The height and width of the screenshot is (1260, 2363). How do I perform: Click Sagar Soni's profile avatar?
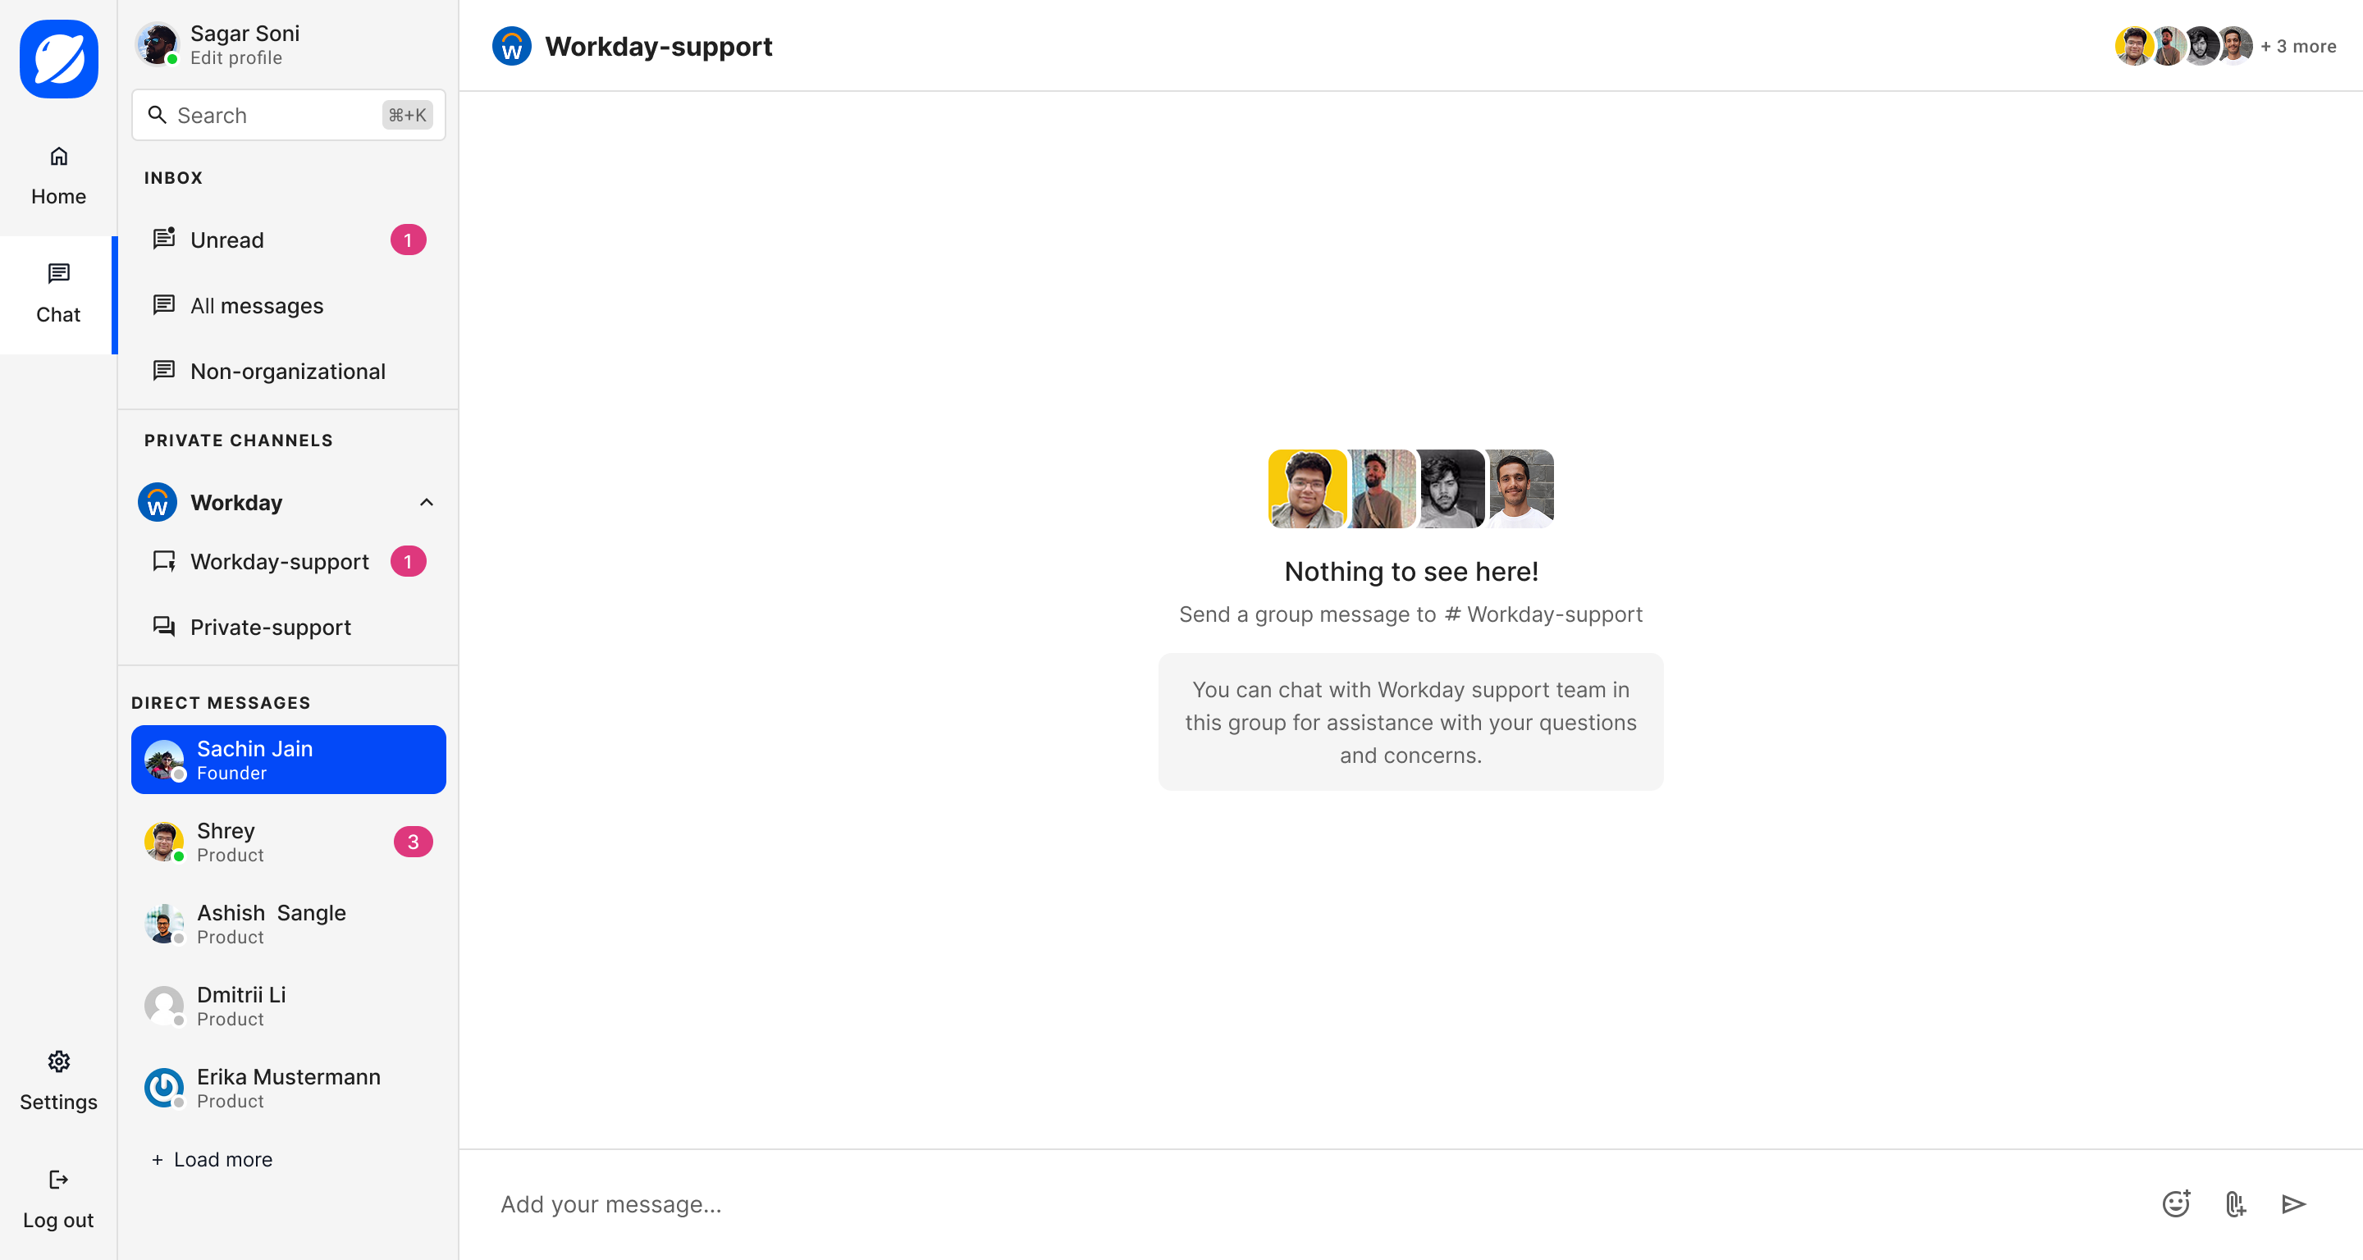point(157,44)
